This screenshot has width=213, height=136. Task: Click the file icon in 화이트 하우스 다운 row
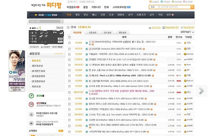click(87, 104)
